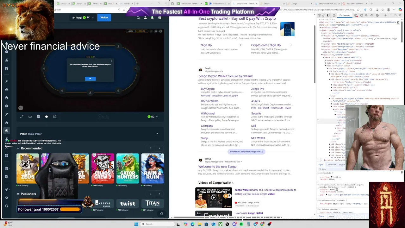The image size is (405, 228).
Task: Switch to Layout tab in DevTools
Action: 342,165
